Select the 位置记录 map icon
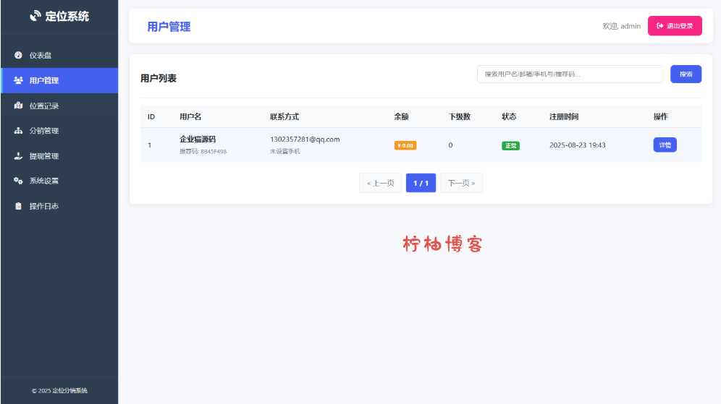 (x=19, y=106)
